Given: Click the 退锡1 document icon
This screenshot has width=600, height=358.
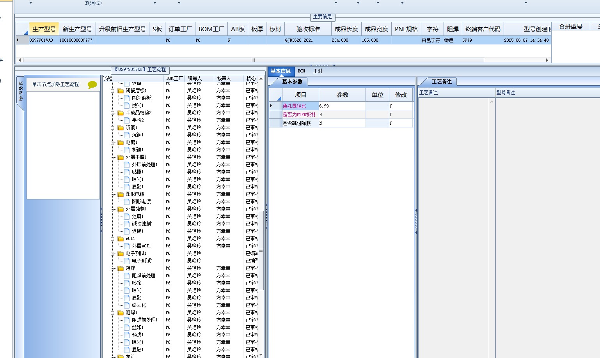Looking at the screenshot, I should pos(127,231).
